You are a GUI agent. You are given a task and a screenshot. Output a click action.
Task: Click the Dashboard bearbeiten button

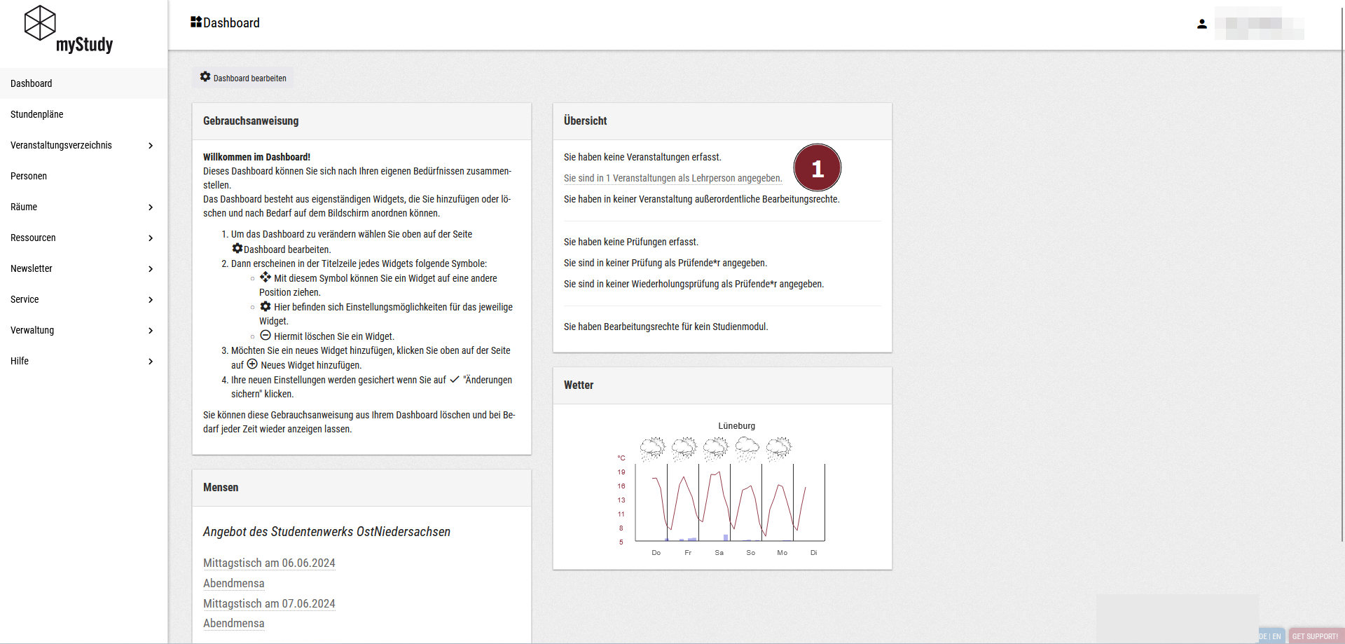244,78
